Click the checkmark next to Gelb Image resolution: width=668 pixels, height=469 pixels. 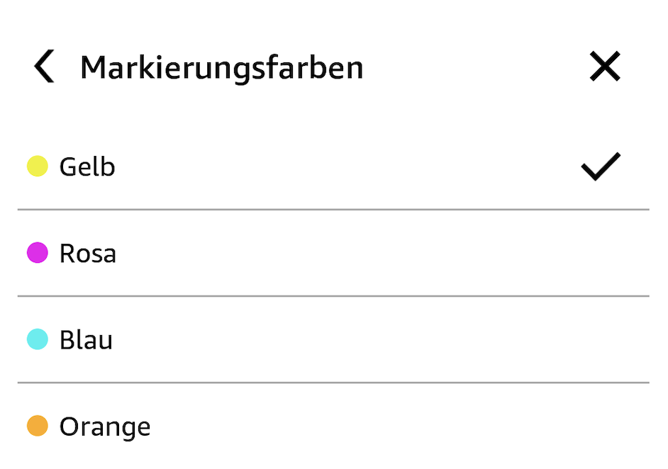pos(600,166)
